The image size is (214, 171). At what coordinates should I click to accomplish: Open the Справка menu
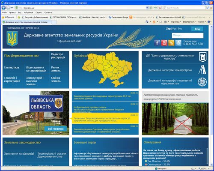click(x=48, y=12)
